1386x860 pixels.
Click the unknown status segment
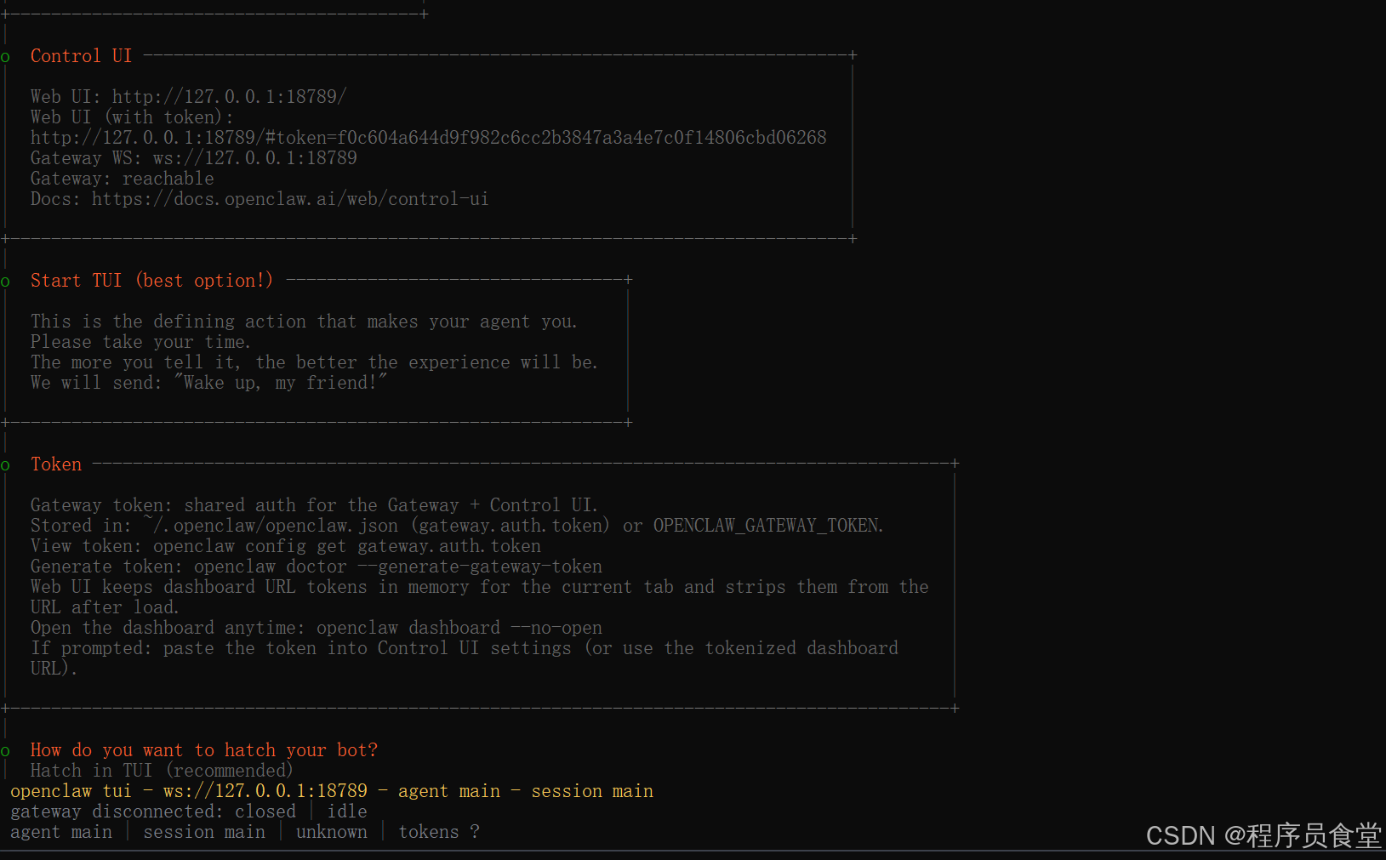(x=331, y=832)
